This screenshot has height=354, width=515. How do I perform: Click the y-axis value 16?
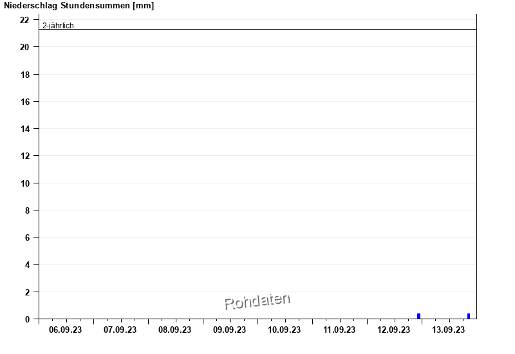pos(25,102)
